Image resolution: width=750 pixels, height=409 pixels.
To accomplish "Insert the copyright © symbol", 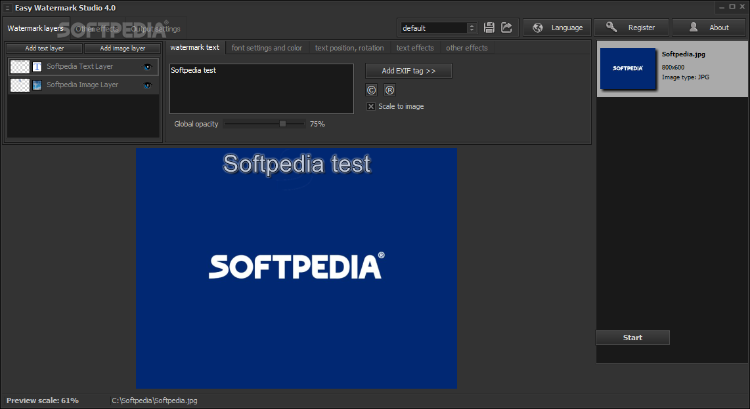I will 372,90.
